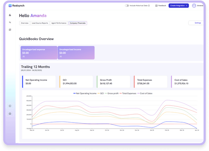209x151 pixels.
Task: Click the Historical Data info icon
Action: tap(149, 5)
